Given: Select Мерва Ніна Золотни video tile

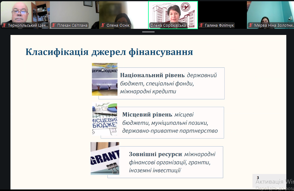Looking at the screenshot, I should (x=270, y=12).
